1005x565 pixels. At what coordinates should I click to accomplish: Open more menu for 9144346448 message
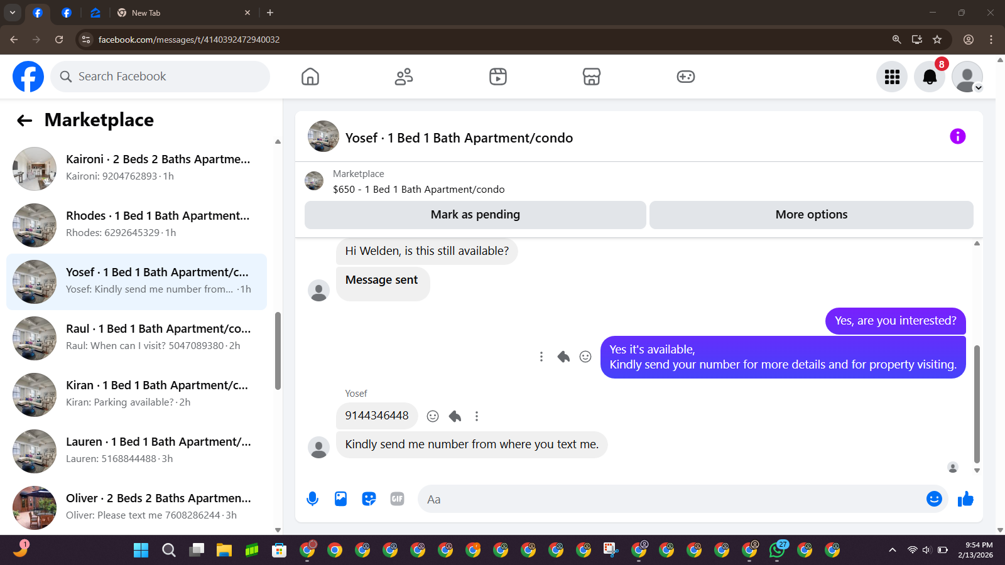pyautogui.click(x=477, y=416)
